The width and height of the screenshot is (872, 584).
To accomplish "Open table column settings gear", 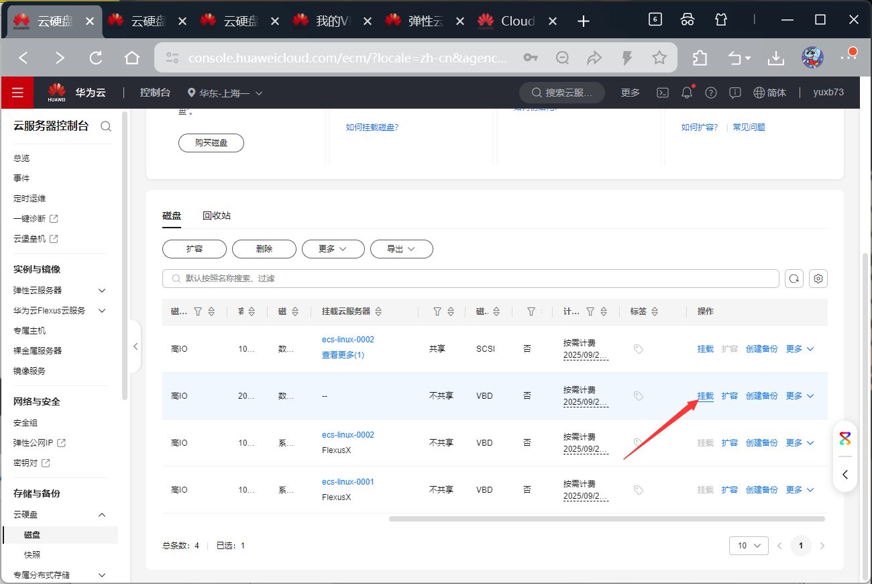I will (x=818, y=279).
